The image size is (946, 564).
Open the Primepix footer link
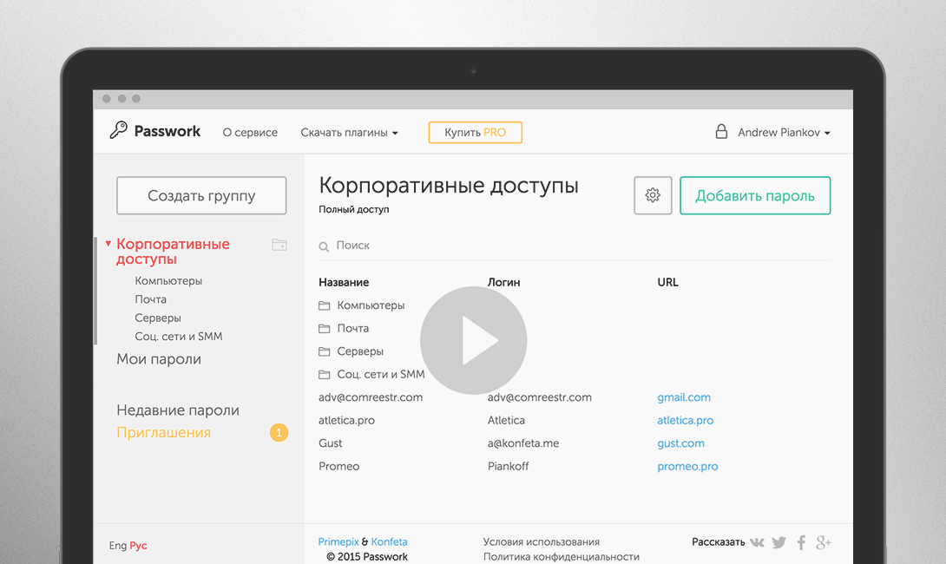click(338, 541)
